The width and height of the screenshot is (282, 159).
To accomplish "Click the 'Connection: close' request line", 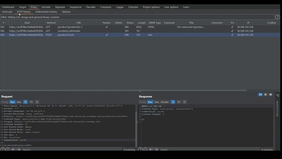I will (15, 140).
